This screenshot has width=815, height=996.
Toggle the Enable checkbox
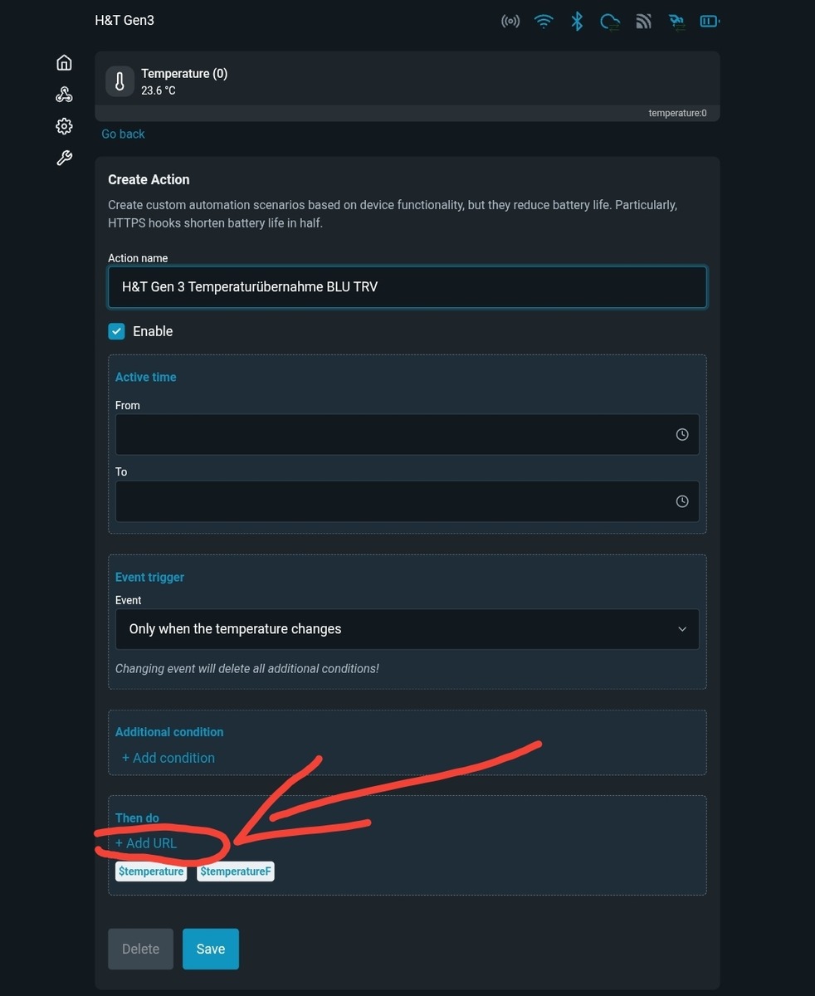point(116,331)
